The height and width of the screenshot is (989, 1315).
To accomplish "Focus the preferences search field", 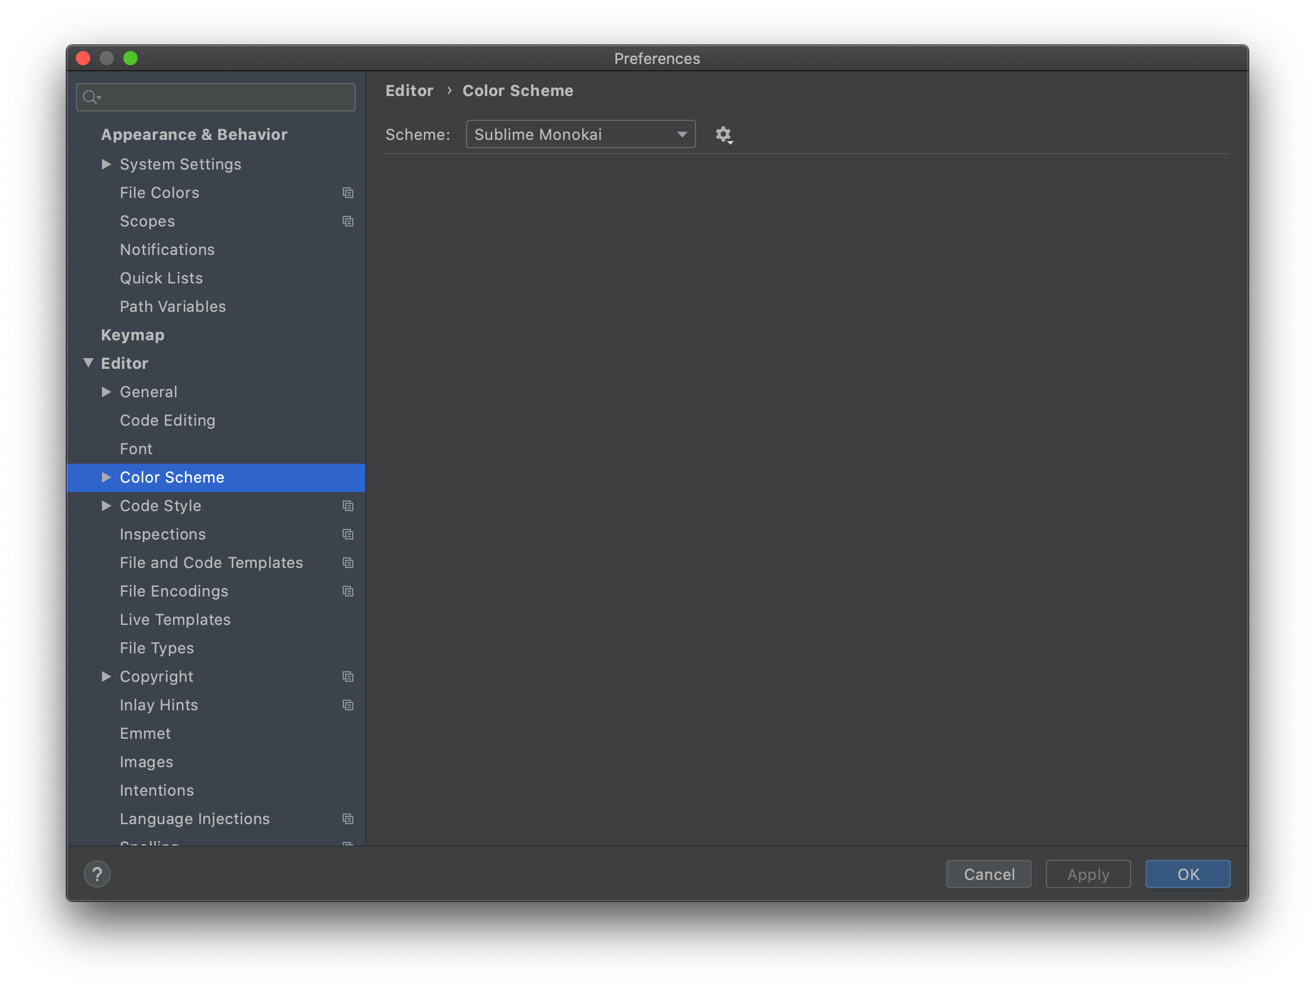I will point(226,97).
